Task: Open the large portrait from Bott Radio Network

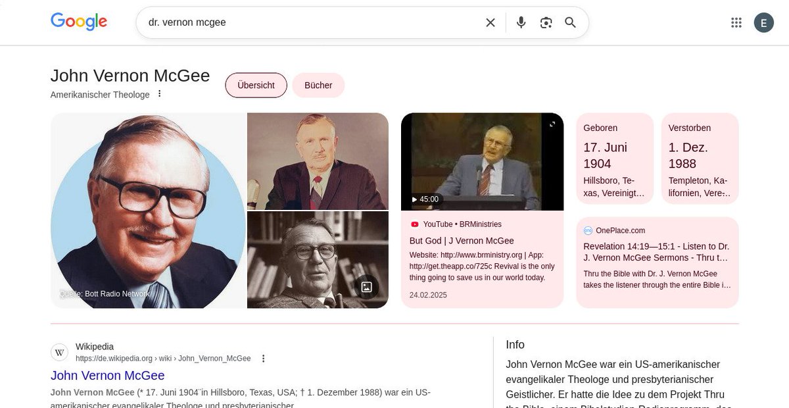Action: 148,211
